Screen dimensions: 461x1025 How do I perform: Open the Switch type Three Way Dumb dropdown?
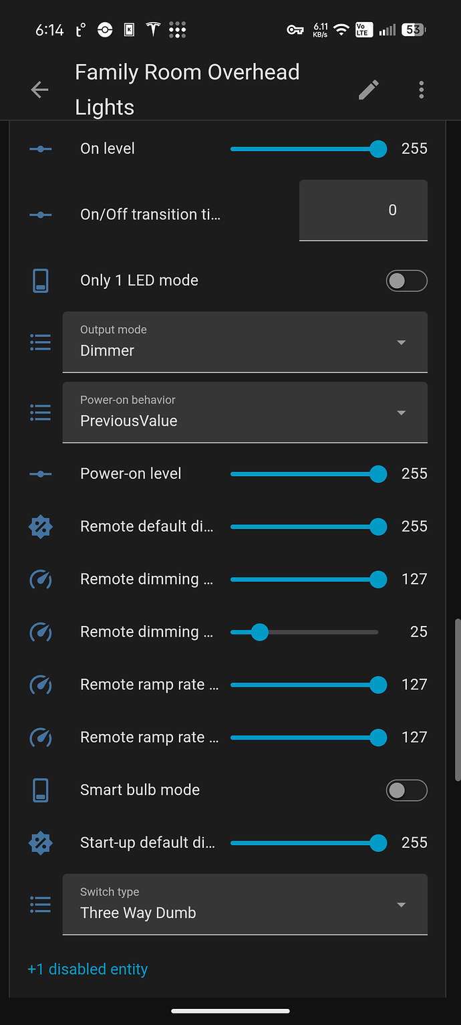click(x=245, y=905)
